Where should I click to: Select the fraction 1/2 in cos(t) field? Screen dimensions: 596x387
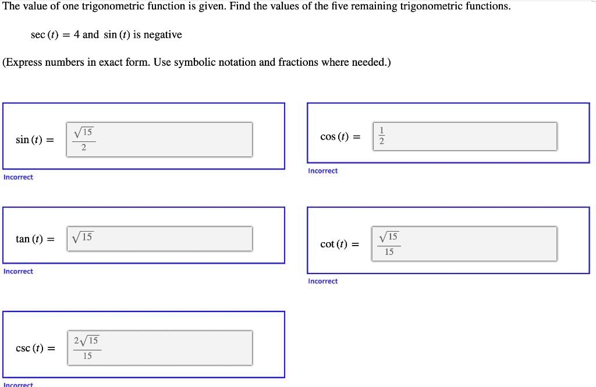point(381,136)
